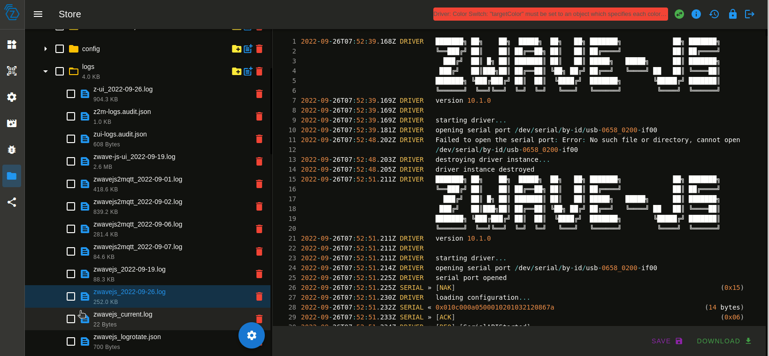Open z2m-logs.audit.json file
Image resolution: width=769 pixels, height=356 pixels.
coord(122,112)
